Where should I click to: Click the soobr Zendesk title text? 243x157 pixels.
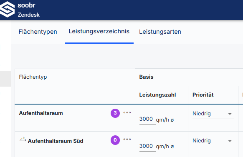point(28,10)
